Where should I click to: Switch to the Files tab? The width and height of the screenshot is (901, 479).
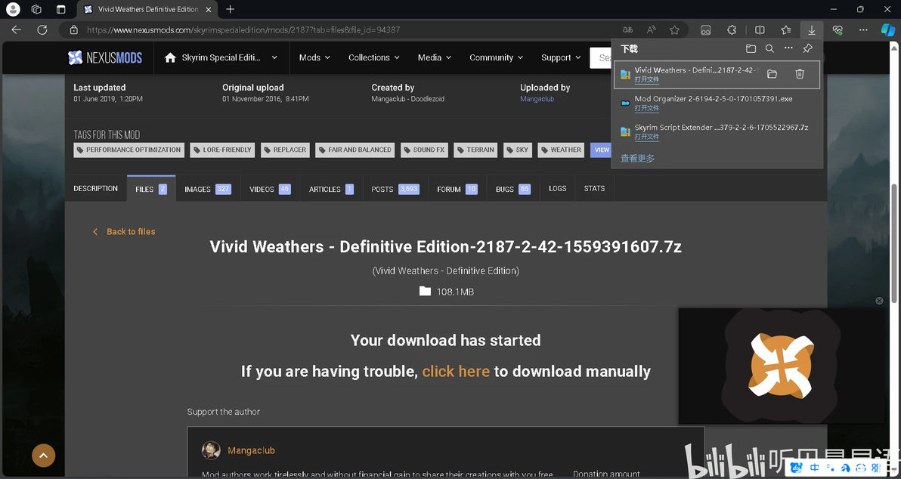coord(151,188)
